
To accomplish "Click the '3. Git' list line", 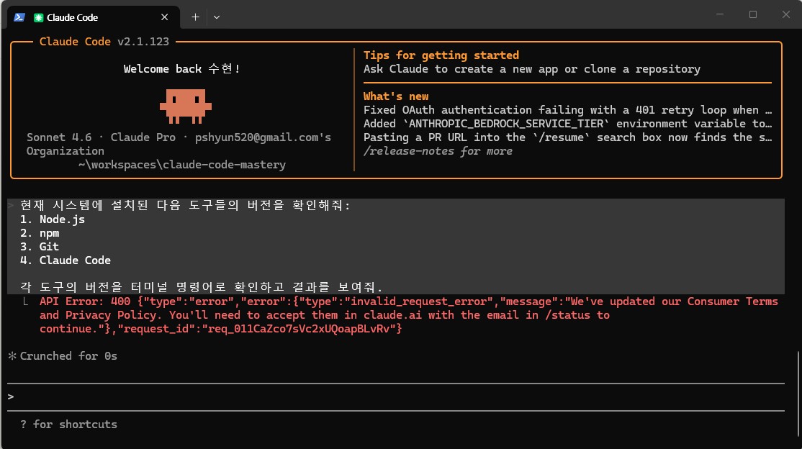I will click(40, 247).
